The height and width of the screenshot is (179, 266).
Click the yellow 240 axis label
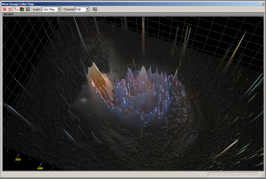pos(18,159)
